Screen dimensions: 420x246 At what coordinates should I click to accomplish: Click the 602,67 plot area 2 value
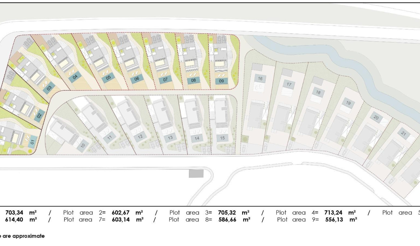(x=120, y=212)
